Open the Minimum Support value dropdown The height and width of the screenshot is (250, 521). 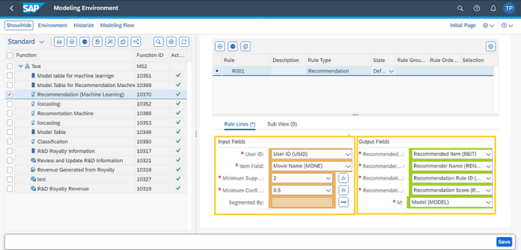coord(328,178)
